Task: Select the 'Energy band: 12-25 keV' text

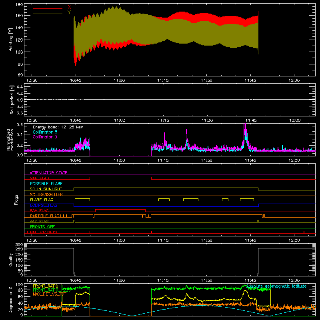Action: [x=58, y=127]
